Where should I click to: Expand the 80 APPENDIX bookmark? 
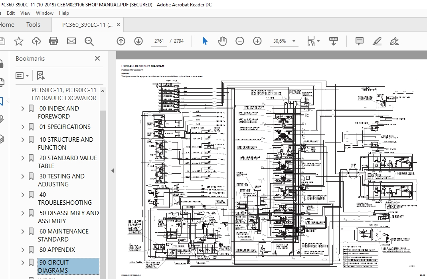[x=23, y=250]
